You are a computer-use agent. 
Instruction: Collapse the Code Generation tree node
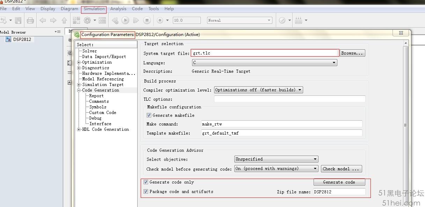(79, 90)
